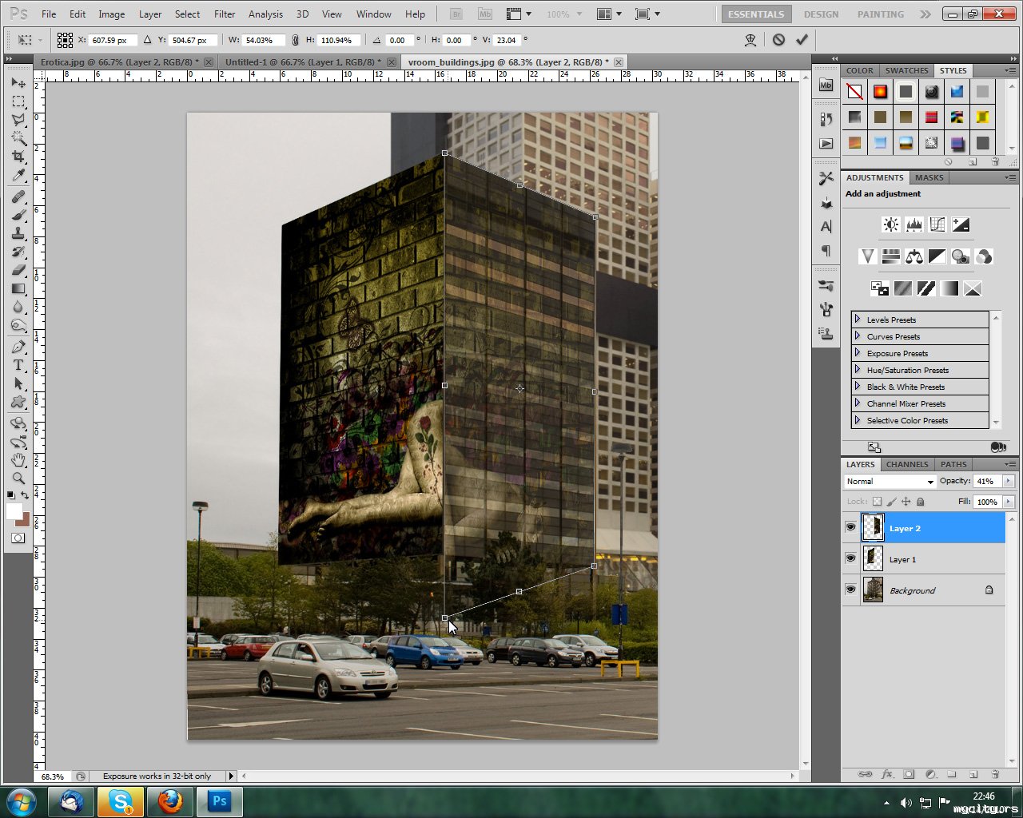Select the Type tool

click(x=18, y=365)
